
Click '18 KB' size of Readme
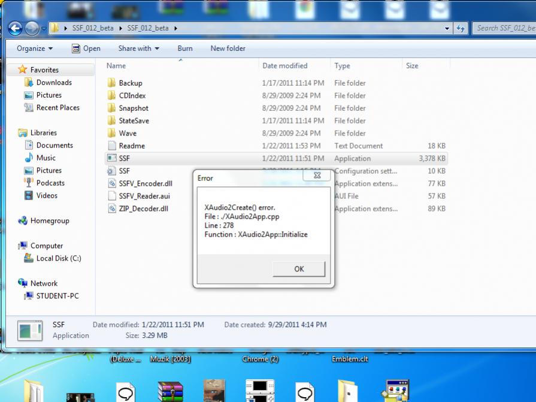(x=436, y=146)
